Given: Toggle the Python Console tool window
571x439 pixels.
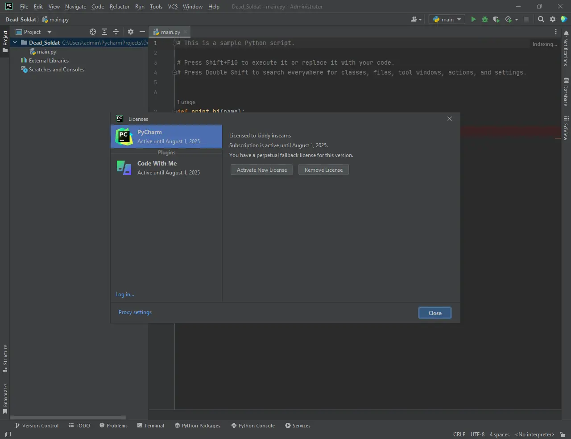Looking at the screenshot, I should (x=253, y=426).
